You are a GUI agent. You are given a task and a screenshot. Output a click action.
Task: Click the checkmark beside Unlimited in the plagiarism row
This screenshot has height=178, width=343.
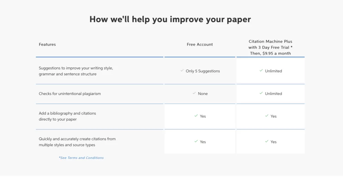261,93
